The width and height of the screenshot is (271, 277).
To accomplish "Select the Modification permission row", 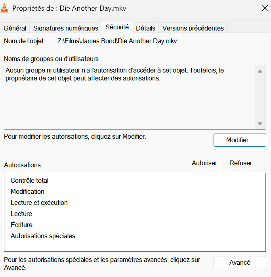I will tap(135, 191).
